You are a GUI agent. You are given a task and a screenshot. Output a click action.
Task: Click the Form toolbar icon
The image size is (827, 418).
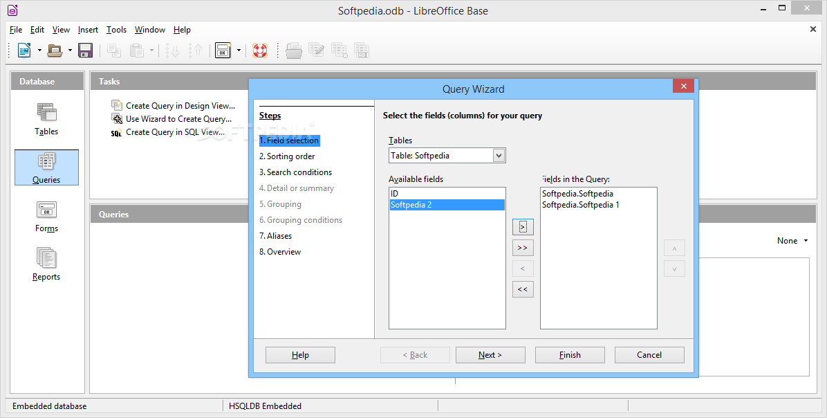[223, 51]
